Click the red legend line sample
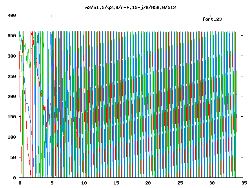This screenshot has width=251, height=188. pos(231,19)
